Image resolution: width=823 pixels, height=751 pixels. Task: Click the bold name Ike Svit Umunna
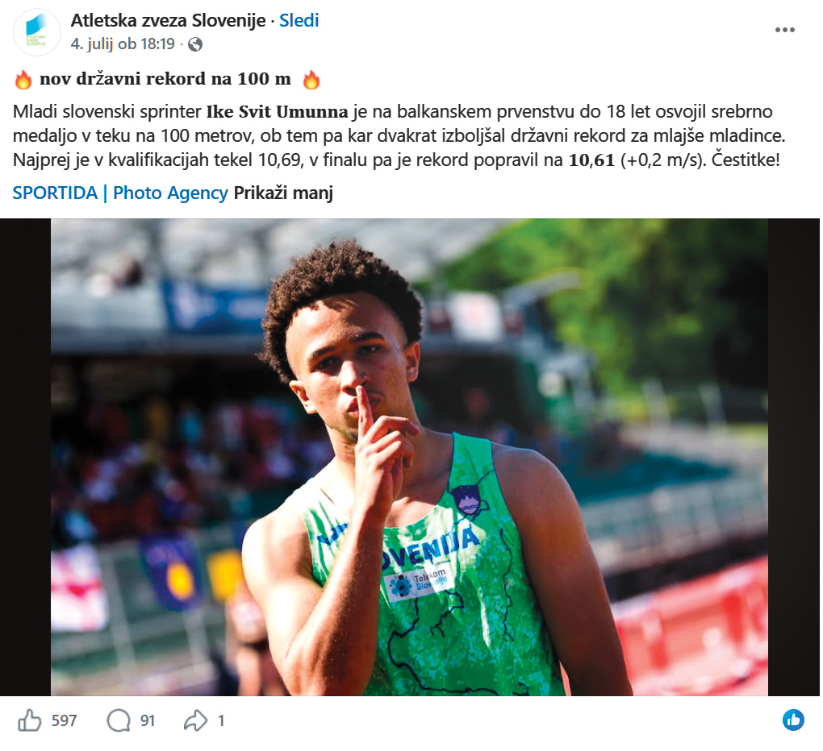(x=277, y=112)
